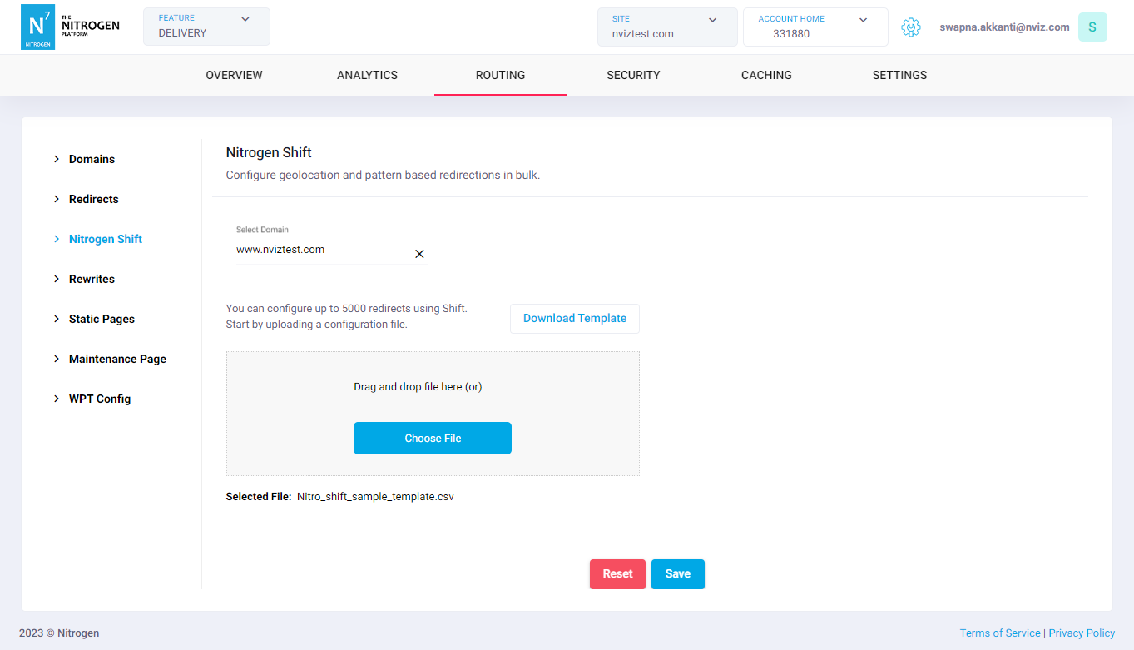Viewport: 1134px width, 650px height.
Task: Open the Static Pages sidebar item
Action: (102, 319)
